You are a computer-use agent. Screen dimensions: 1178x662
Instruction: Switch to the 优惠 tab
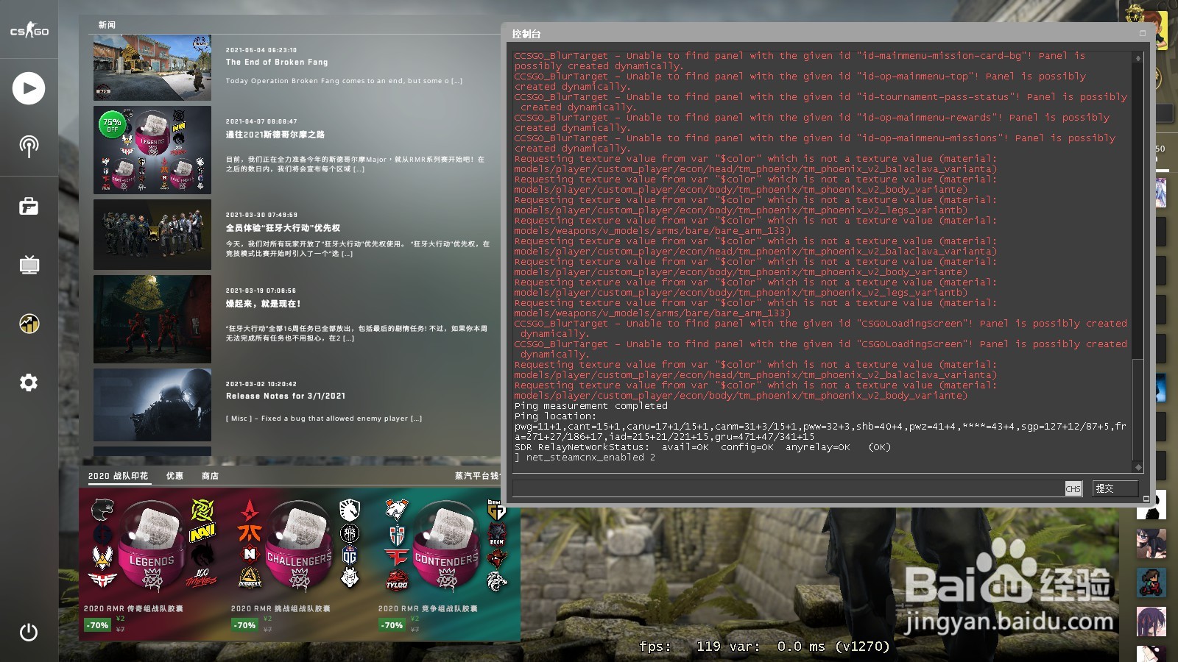[174, 476]
